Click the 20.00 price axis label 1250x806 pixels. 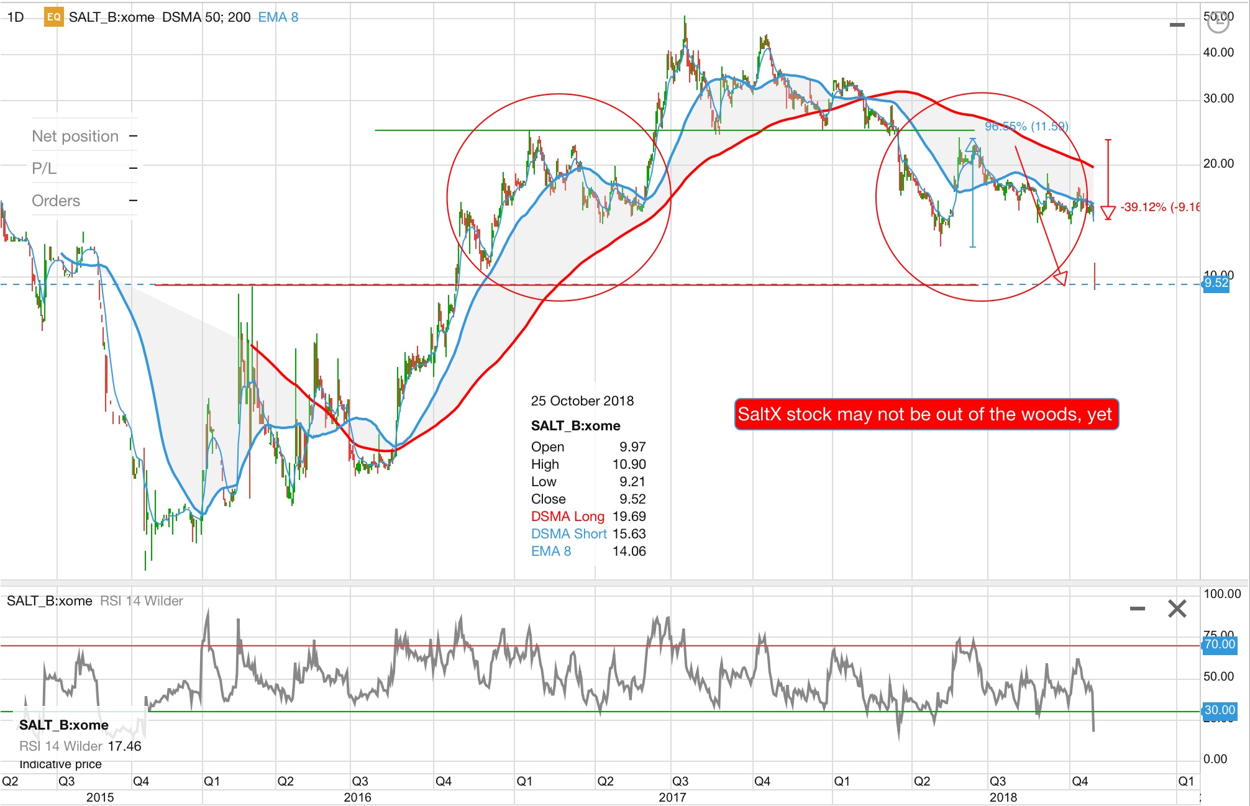1218,163
